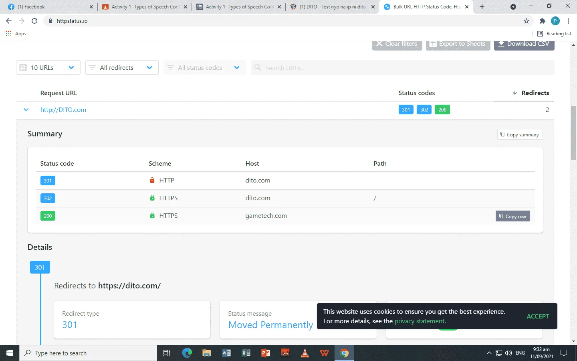Open the Apps shortcut in bookmarks bar
This screenshot has height=361, width=577.
[x=16, y=34]
